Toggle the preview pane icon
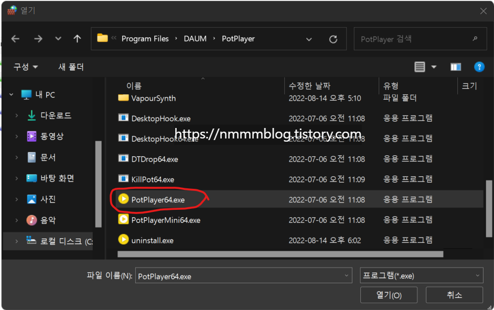Image resolution: width=494 pixels, height=310 pixels. click(x=456, y=67)
